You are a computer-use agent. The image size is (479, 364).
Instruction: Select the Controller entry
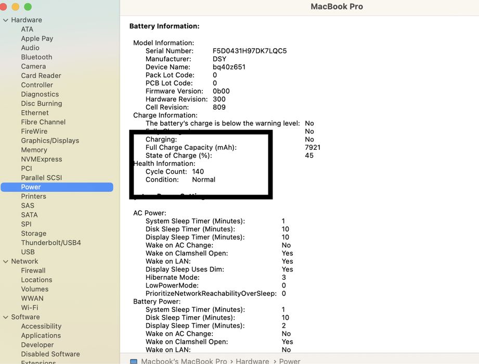coord(37,85)
